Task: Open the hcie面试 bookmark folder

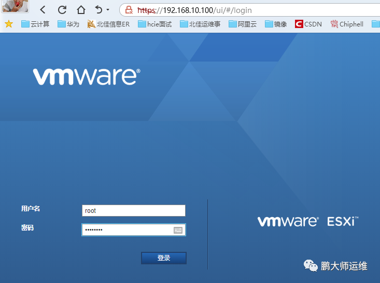Action: click(154, 24)
